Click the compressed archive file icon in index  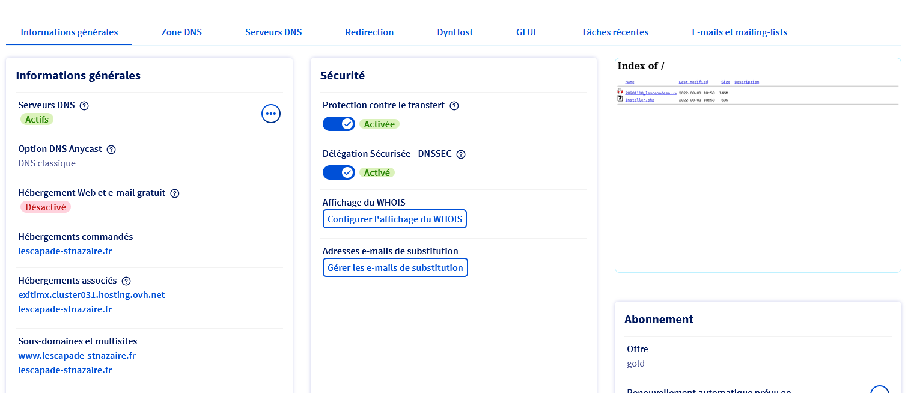pos(620,92)
